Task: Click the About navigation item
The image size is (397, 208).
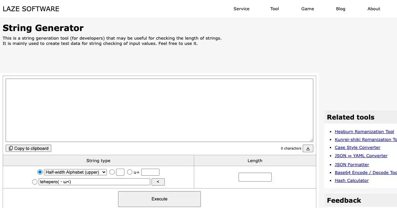Action: coord(374,9)
